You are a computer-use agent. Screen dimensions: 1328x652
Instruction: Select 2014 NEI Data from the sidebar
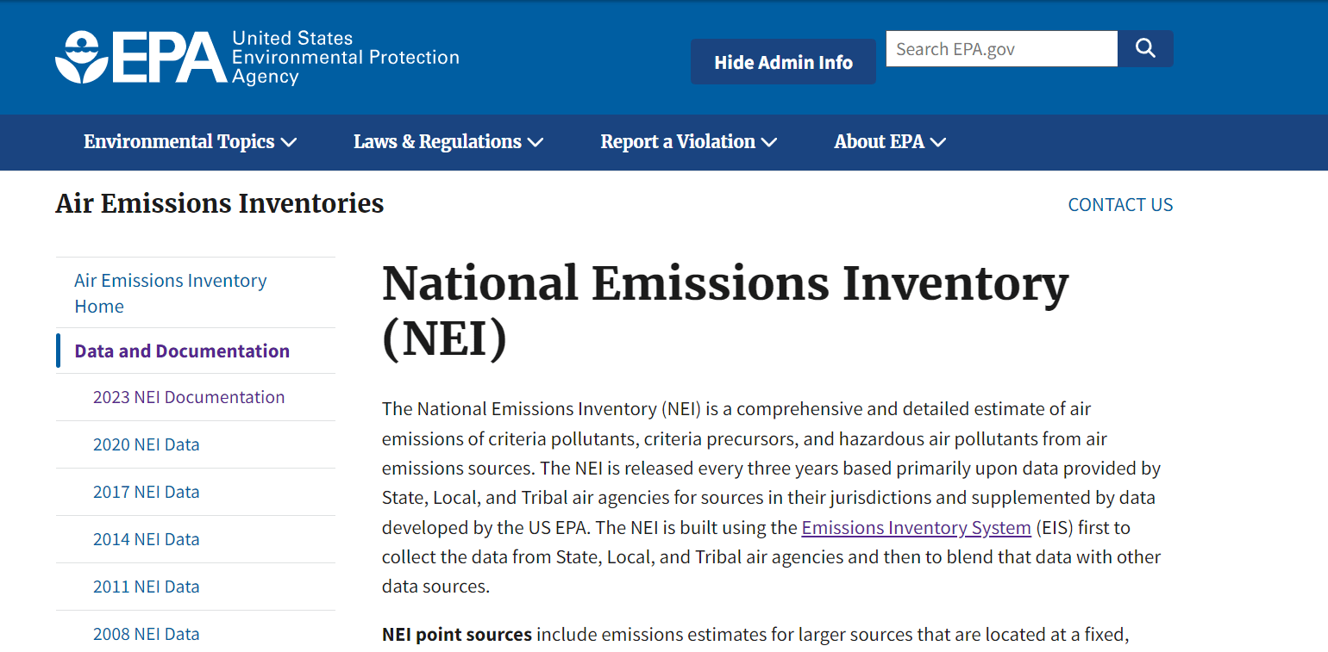(x=147, y=539)
